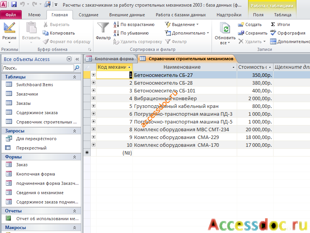Expand subdatasheet for Комплекс оборудования СМА-170
Screen dimensions: 310x233
tap(93, 144)
